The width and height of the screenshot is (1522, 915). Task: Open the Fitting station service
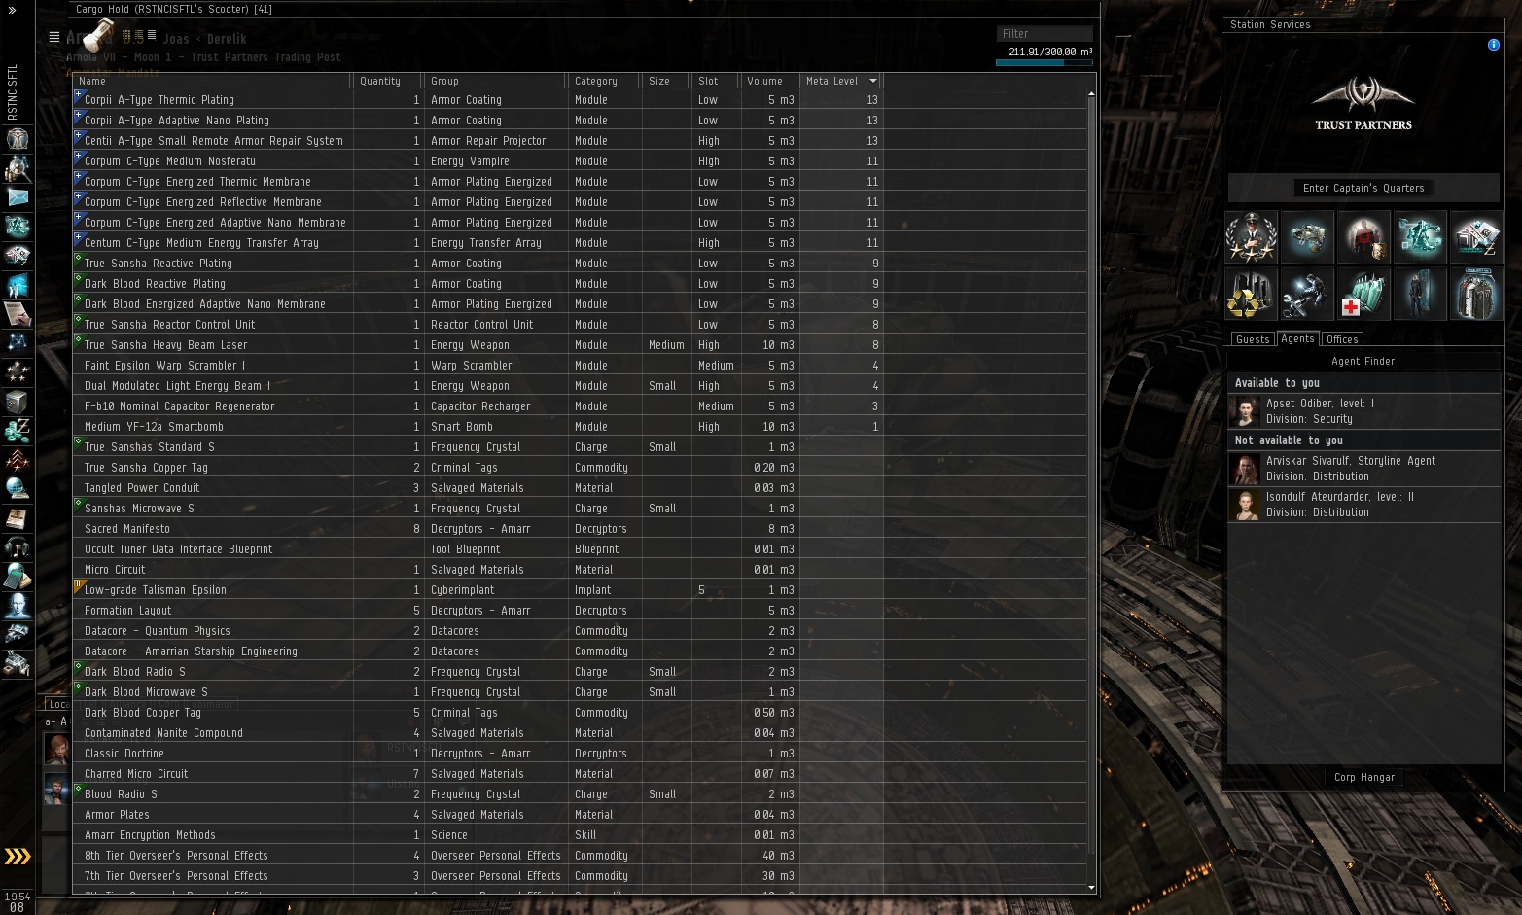pyautogui.click(x=1307, y=237)
